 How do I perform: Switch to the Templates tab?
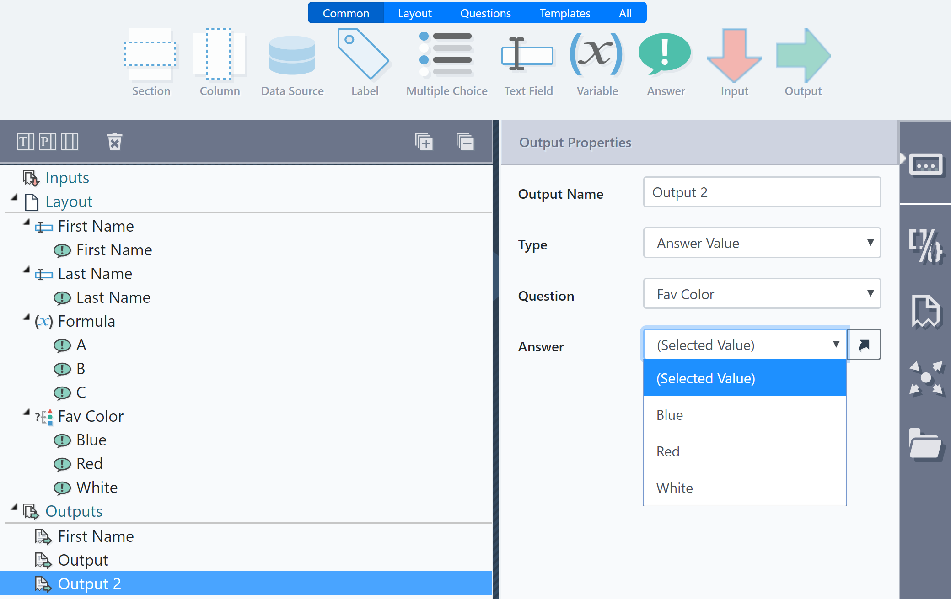[x=564, y=13]
